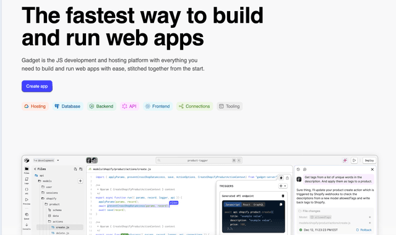
Task: Open the add trigger plus dropdown
Action: coord(283,186)
